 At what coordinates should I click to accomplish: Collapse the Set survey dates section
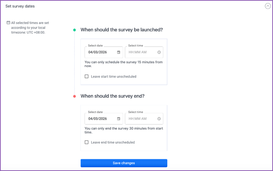(267, 6)
